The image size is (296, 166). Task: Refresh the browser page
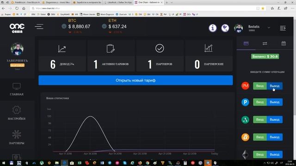(x=17, y=8)
